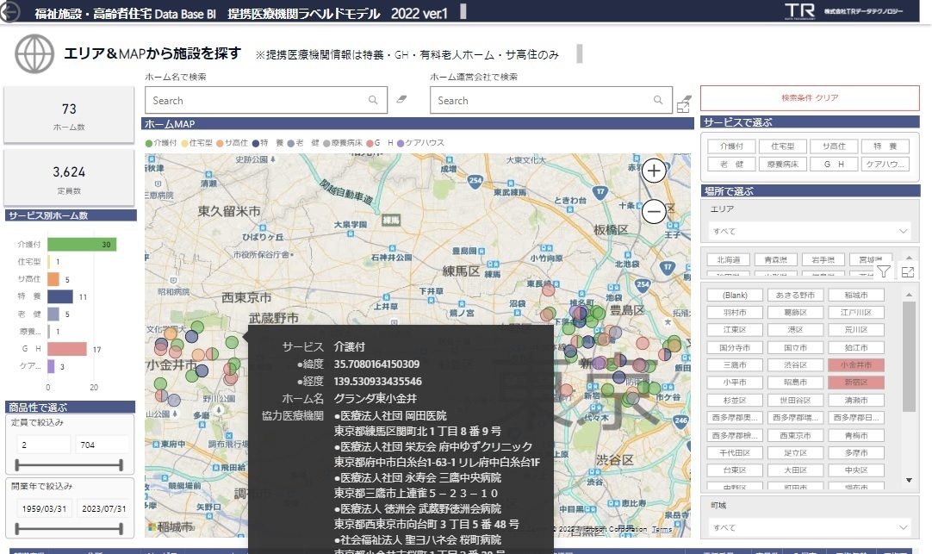Deselect the 新宿区 location filter
This screenshot has height=554, width=932.
(849, 382)
